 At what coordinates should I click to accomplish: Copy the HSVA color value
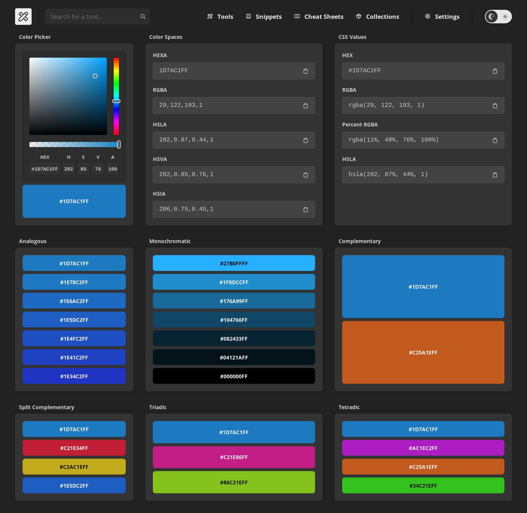[305, 175]
